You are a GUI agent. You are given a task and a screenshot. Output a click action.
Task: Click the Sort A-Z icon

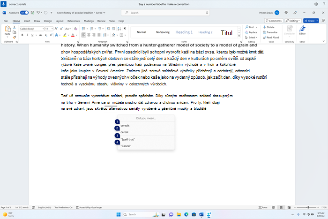119,29
